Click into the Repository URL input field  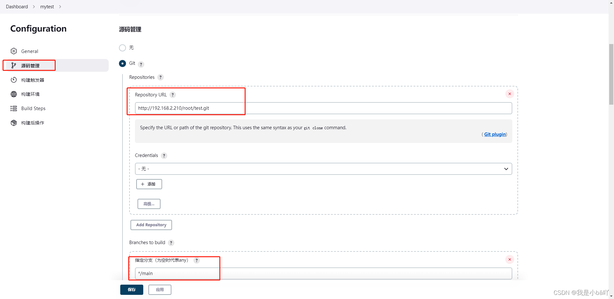(323, 108)
